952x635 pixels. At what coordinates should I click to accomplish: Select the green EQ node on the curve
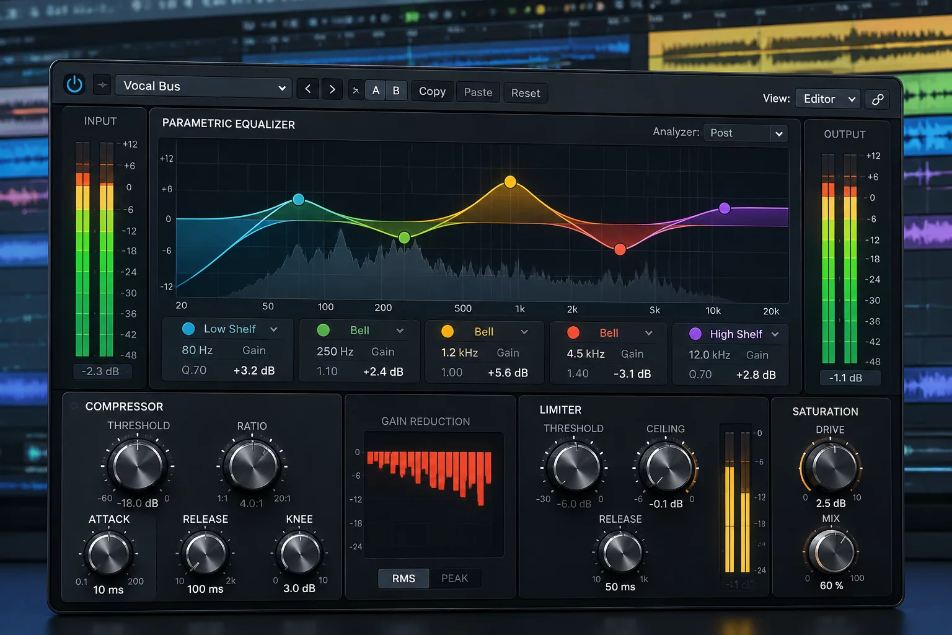(x=404, y=238)
